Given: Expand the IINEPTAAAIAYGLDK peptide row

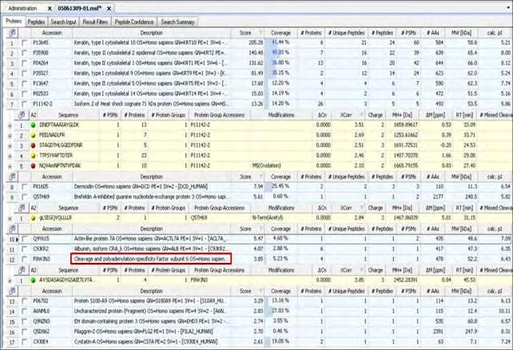Looking at the screenshot, I should tap(10, 125).
